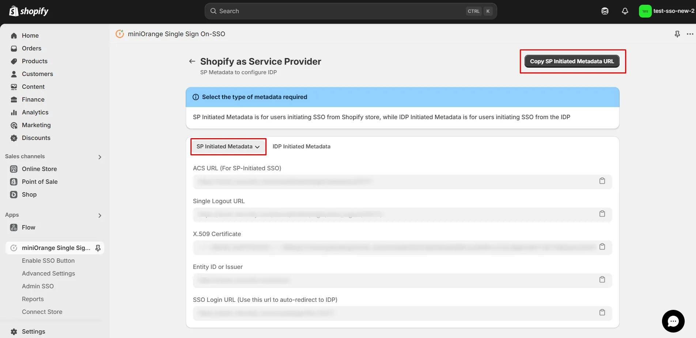The image size is (696, 338).
Task: Open SP Initiated Metadata dropdown
Action: tap(228, 147)
